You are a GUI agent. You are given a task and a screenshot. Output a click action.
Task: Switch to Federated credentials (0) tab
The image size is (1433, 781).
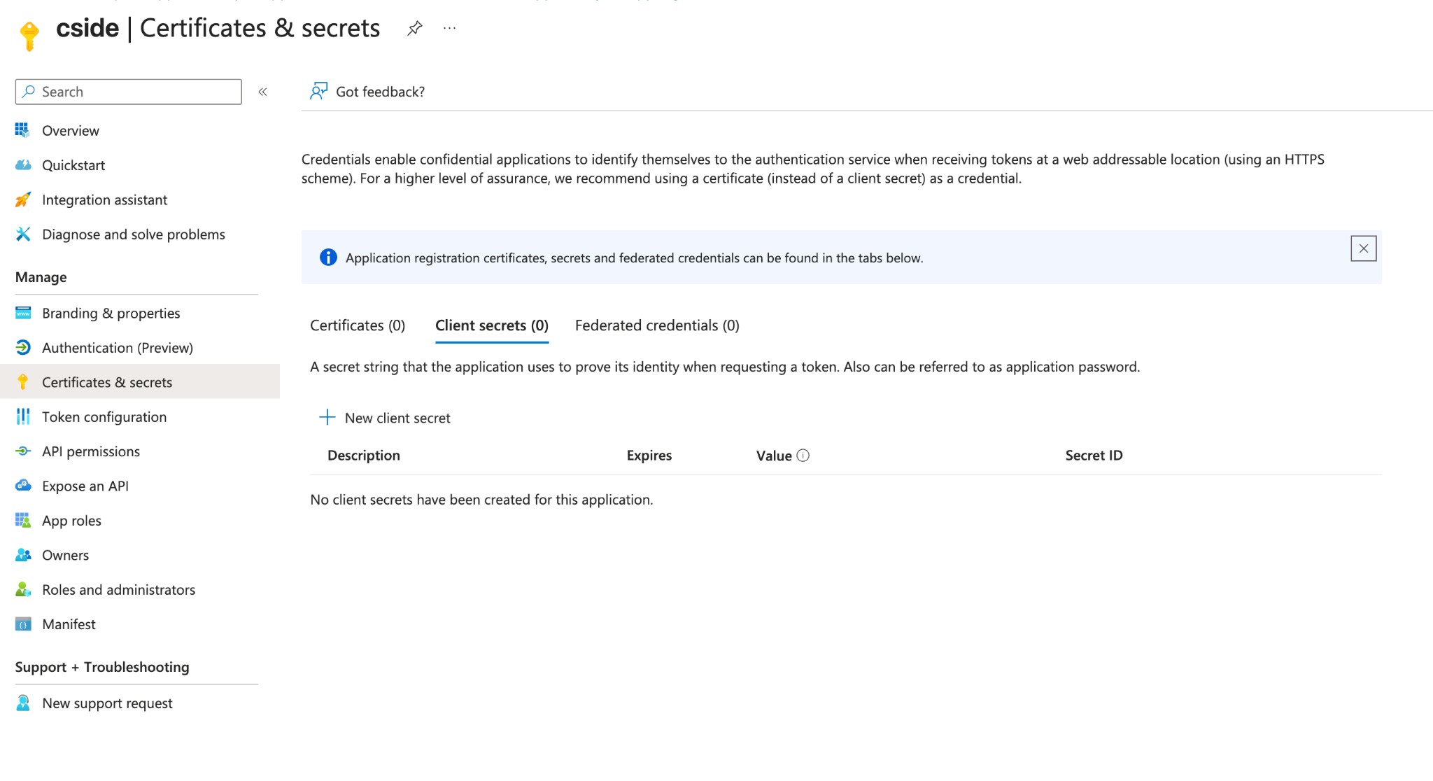[x=657, y=325]
